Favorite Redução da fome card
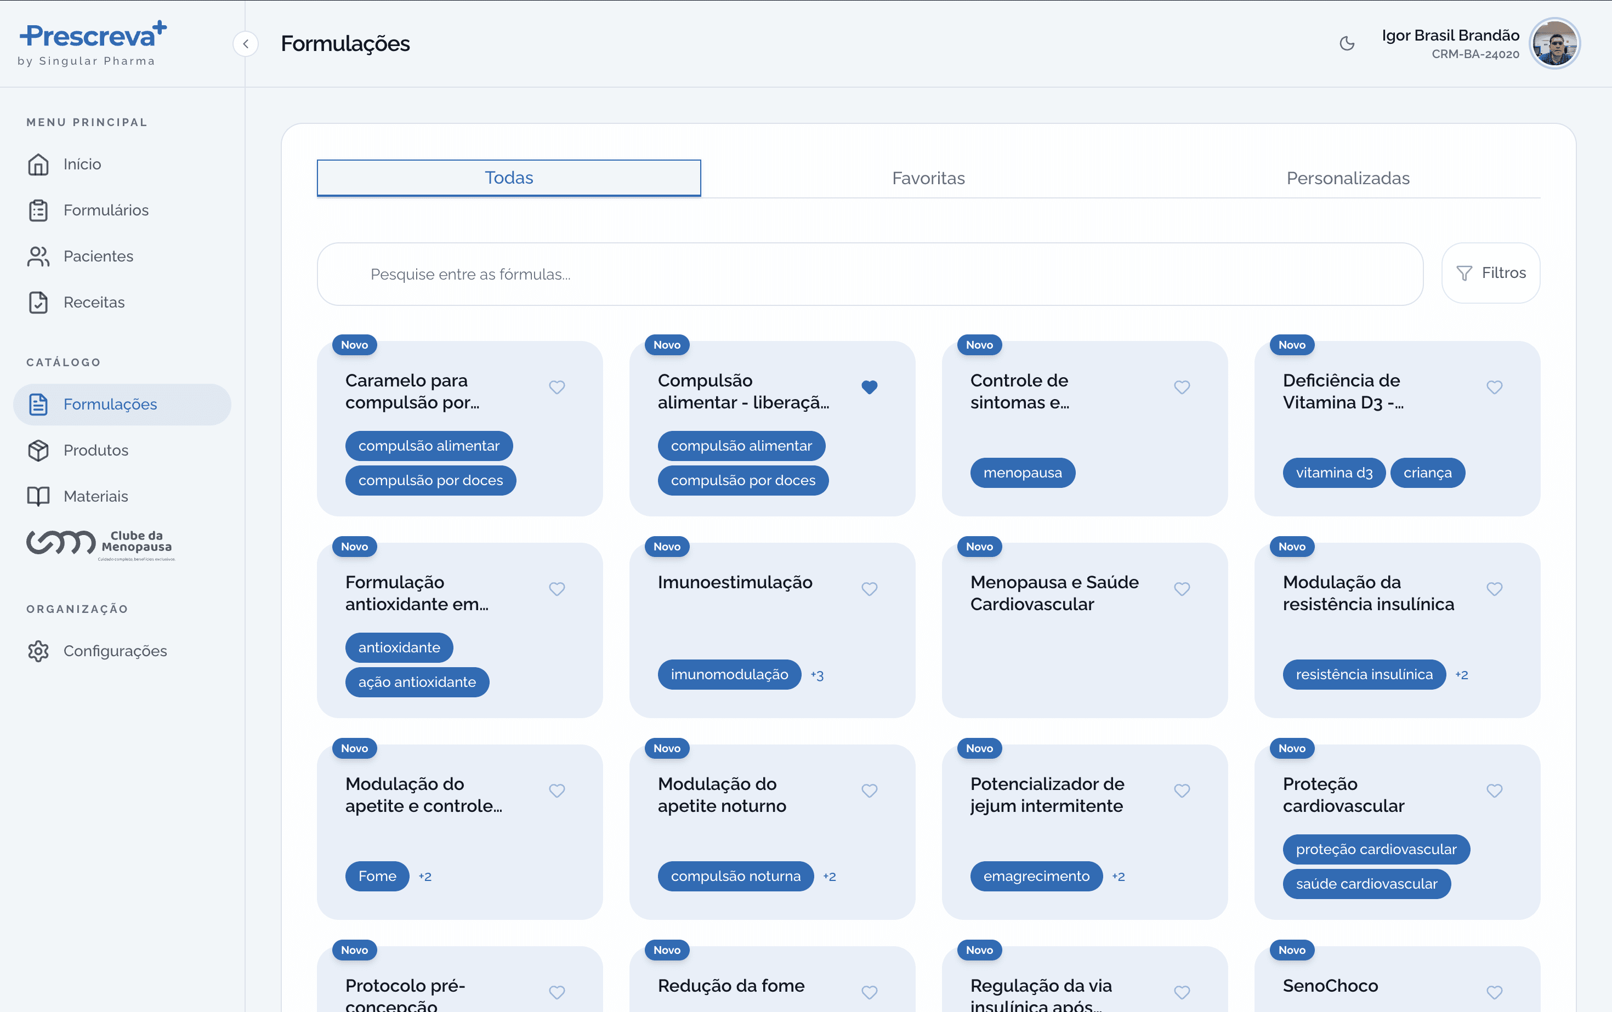Viewport: 1612px width, 1012px height. (870, 993)
